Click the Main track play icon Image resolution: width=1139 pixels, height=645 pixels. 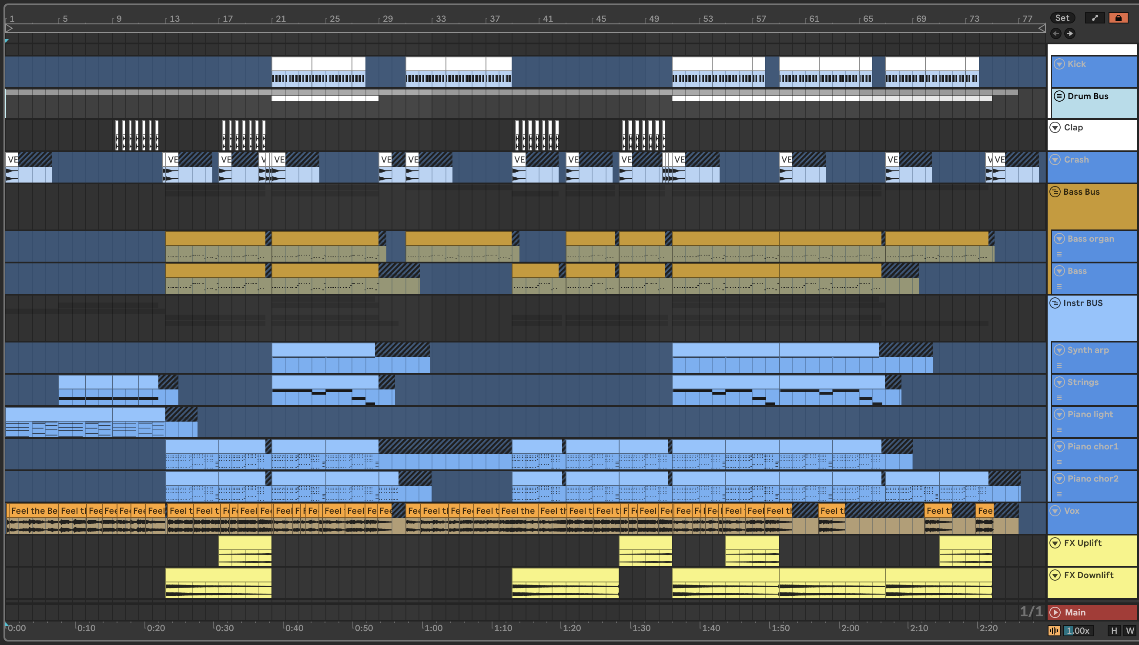pyautogui.click(x=1055, y=612)
